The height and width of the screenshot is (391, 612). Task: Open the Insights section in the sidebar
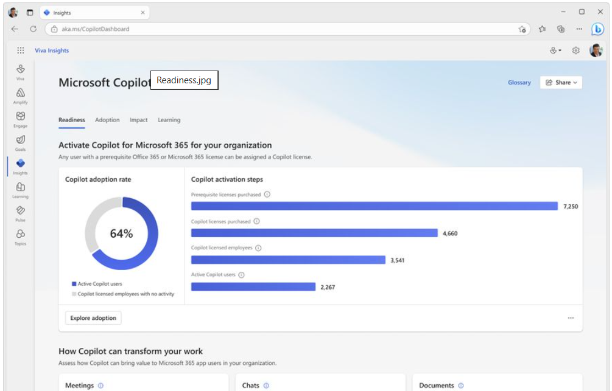point(20,165)
